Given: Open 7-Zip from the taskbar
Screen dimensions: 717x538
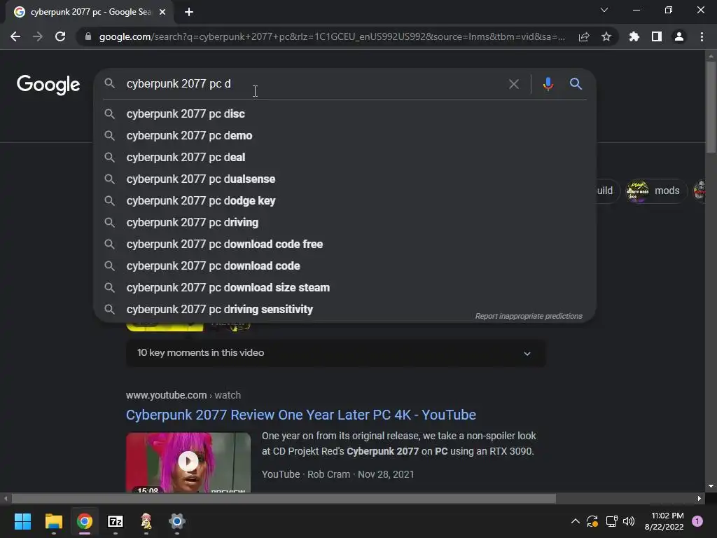Looking at the screenshot, I should (x=116, y=521).
